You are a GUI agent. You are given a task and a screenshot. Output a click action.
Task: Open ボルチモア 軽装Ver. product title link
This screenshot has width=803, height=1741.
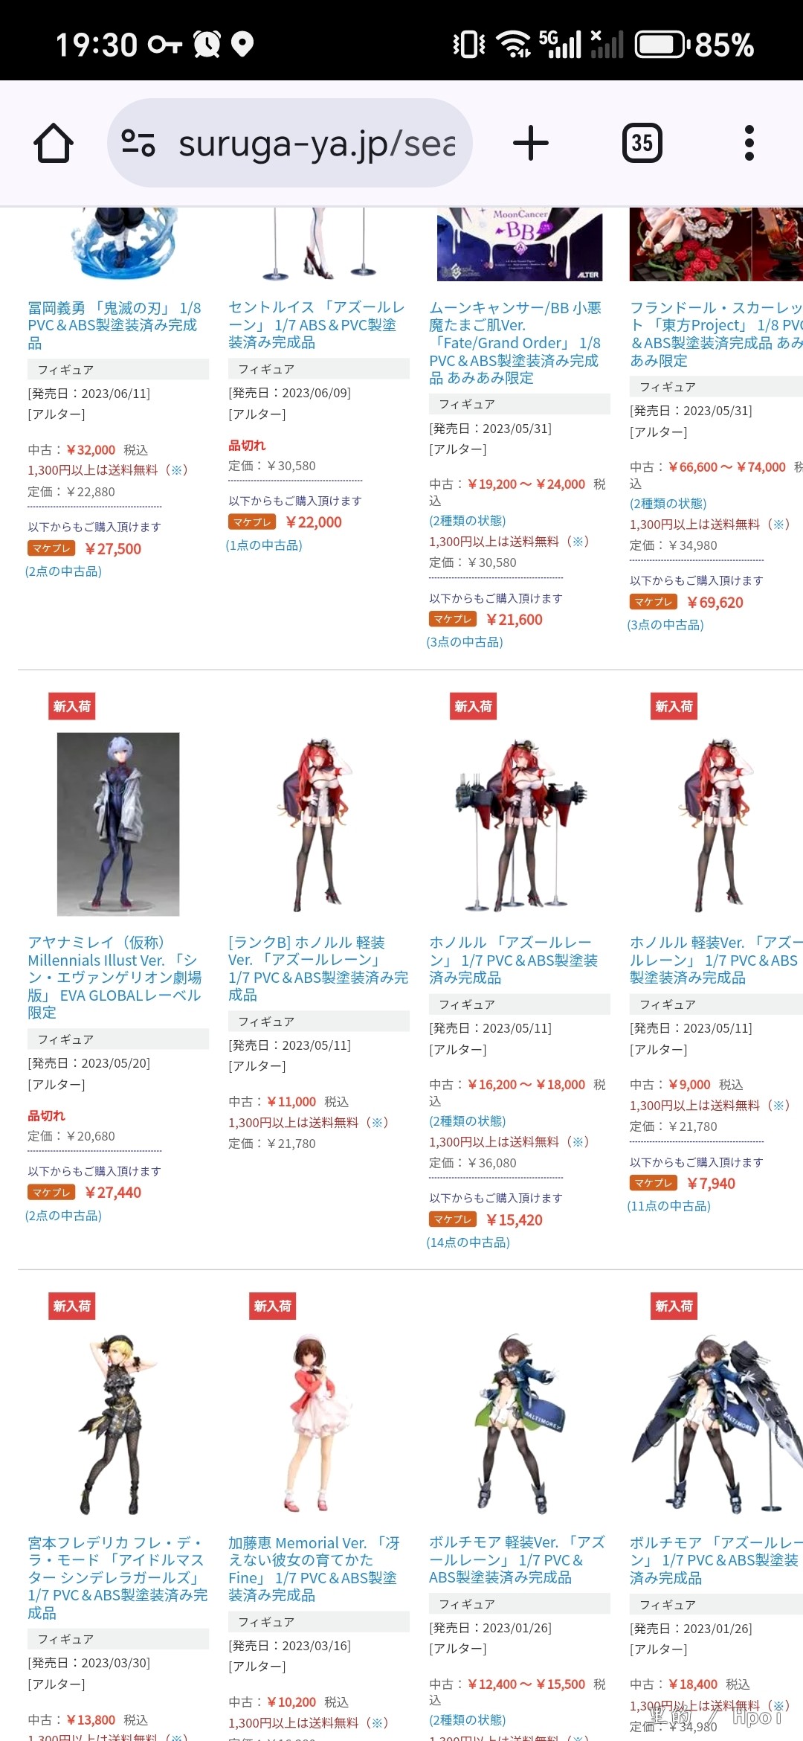(517, 1559)
